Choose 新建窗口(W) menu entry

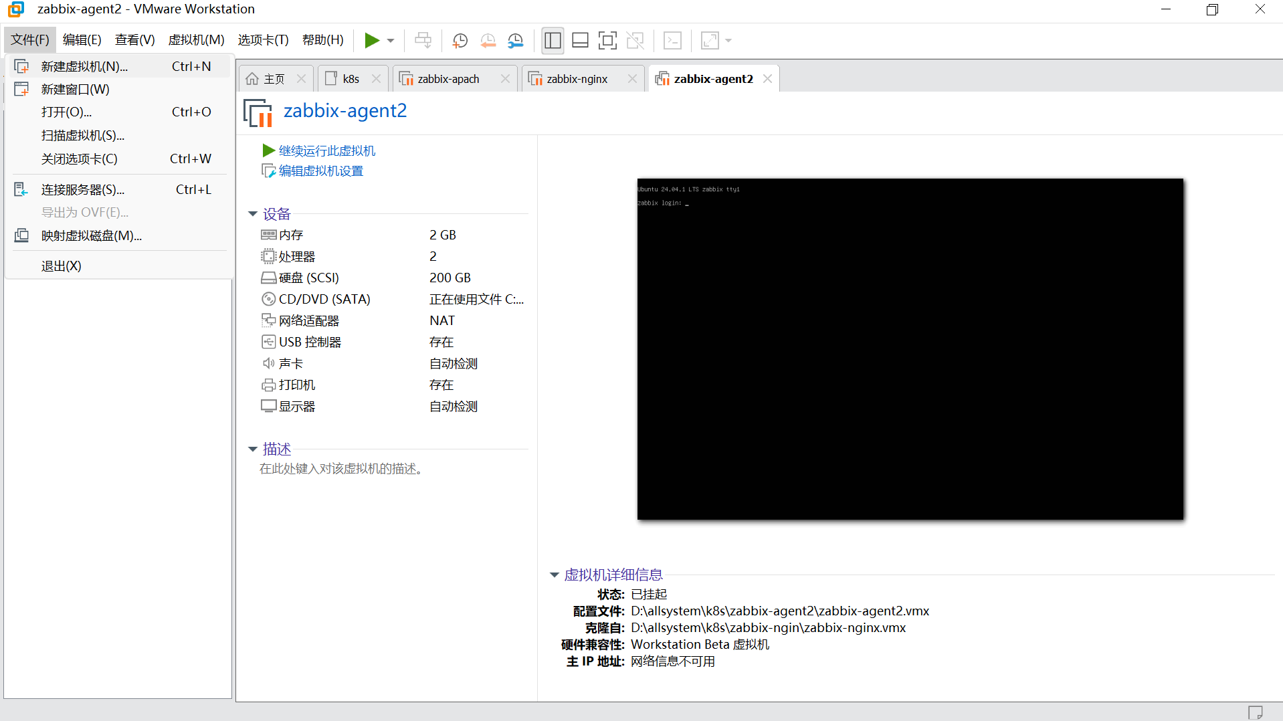pos(119,89)
